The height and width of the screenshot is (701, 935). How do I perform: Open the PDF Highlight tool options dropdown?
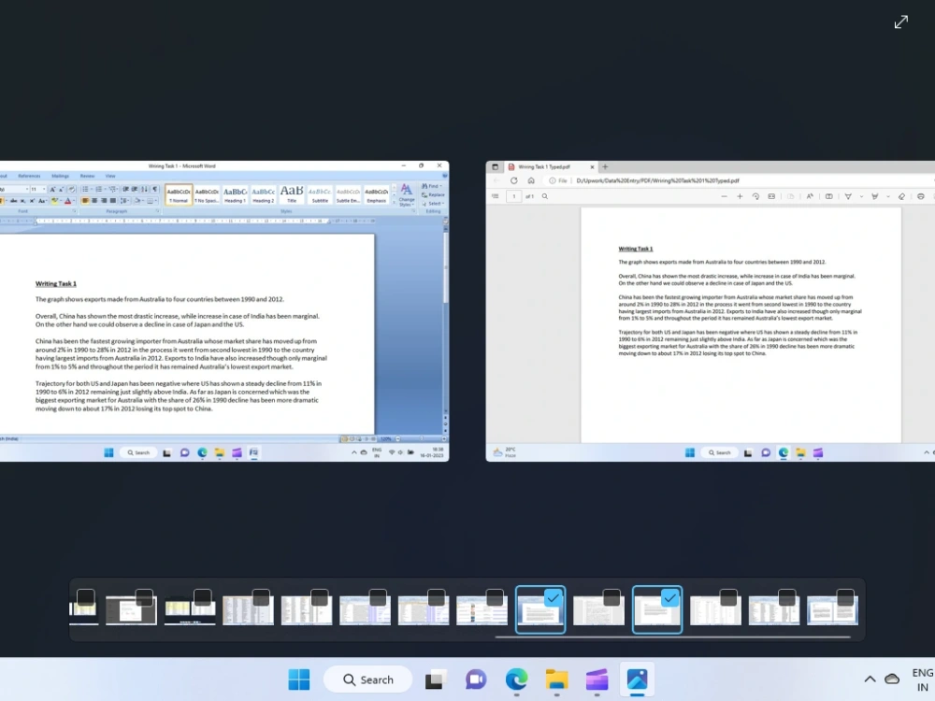[x=888, y=196]
